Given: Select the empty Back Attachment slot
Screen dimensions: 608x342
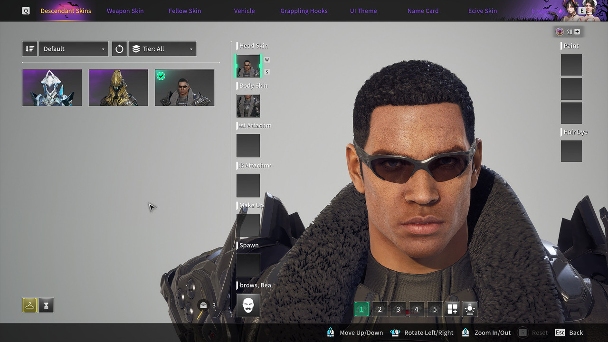Looking at the screenshot, I should coord(248,186).
